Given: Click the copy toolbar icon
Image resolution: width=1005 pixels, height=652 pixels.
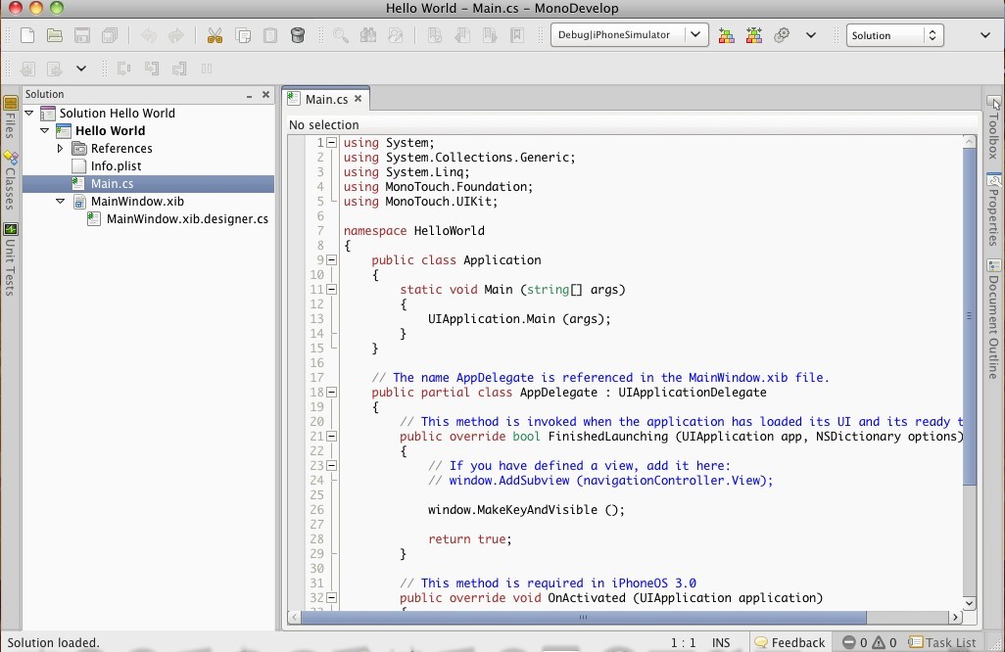Looking at the screenshot, I should coord(243,35).
